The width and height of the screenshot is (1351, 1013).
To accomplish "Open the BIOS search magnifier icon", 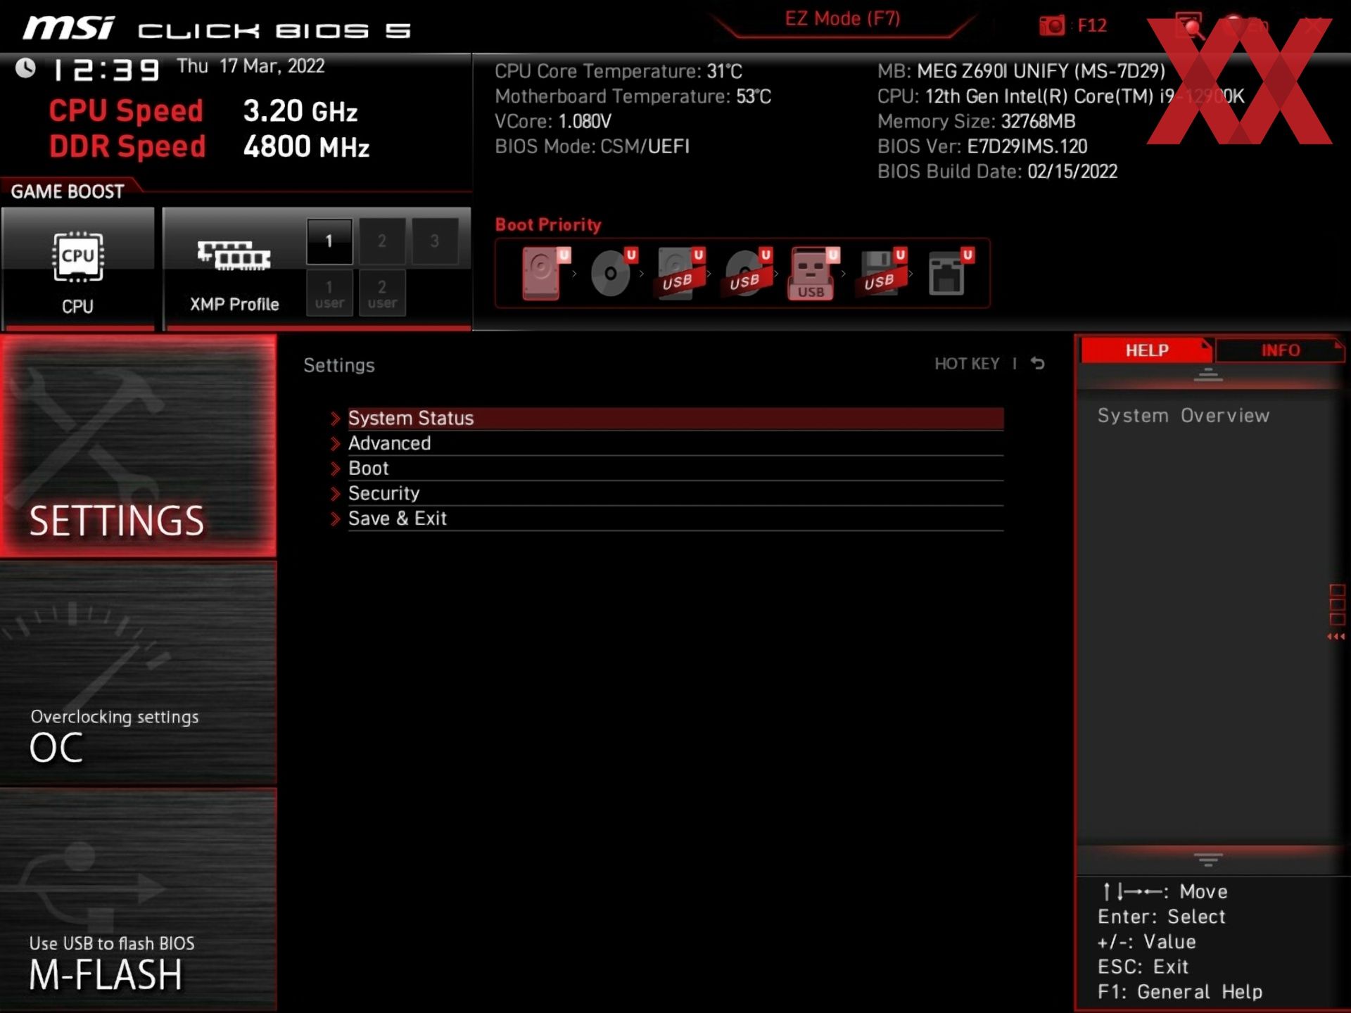I will pos(1189,27).
